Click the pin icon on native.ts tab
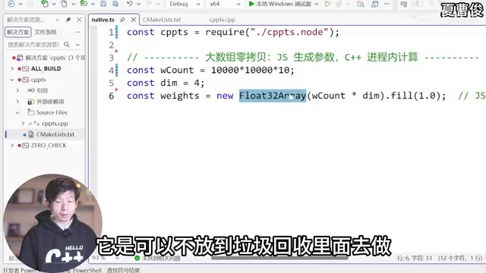 point(123,20)
